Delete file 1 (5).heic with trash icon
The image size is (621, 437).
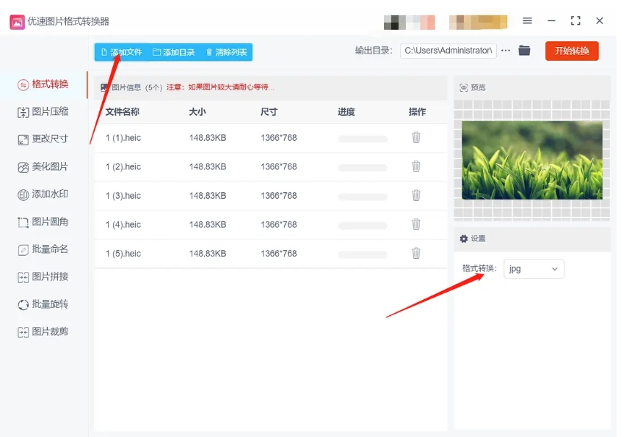tap(416, 253)
